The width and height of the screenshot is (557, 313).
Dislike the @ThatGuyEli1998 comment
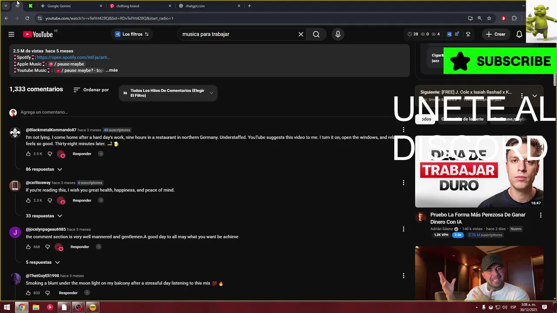(47, 293)
